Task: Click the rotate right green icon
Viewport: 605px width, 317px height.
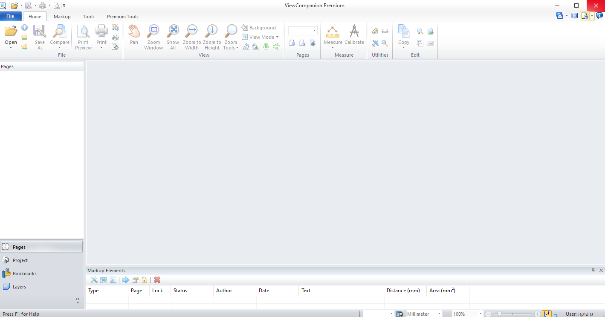Action: tap(255, 46)
